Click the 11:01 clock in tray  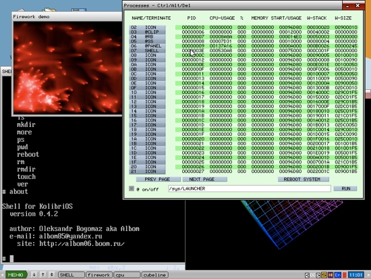(356, 275)
